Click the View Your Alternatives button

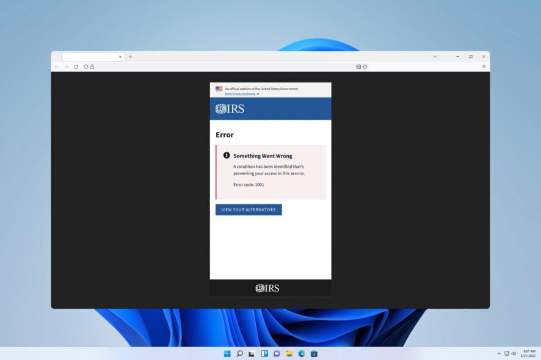pyautogui.click(x=249, y=210)
